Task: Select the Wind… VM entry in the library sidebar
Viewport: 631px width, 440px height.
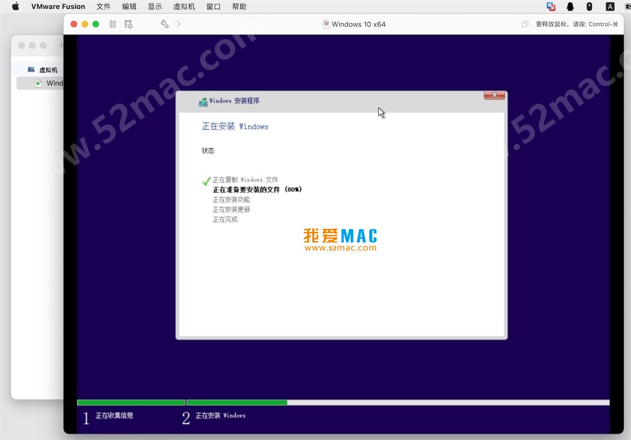Action: click(x=40, y=83)
